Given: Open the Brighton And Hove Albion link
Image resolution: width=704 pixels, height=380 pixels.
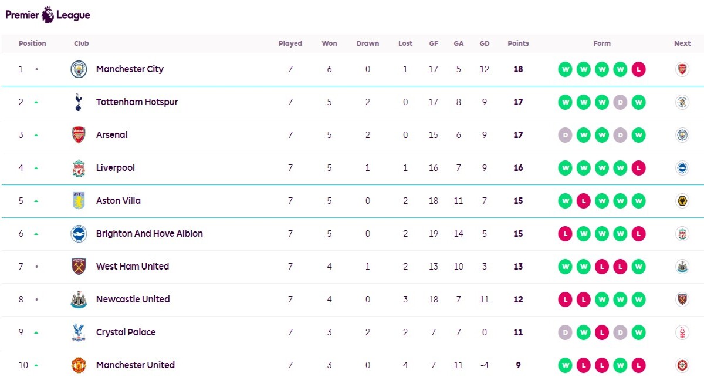Looking at the screenshot, I should (x=150, y=234).
